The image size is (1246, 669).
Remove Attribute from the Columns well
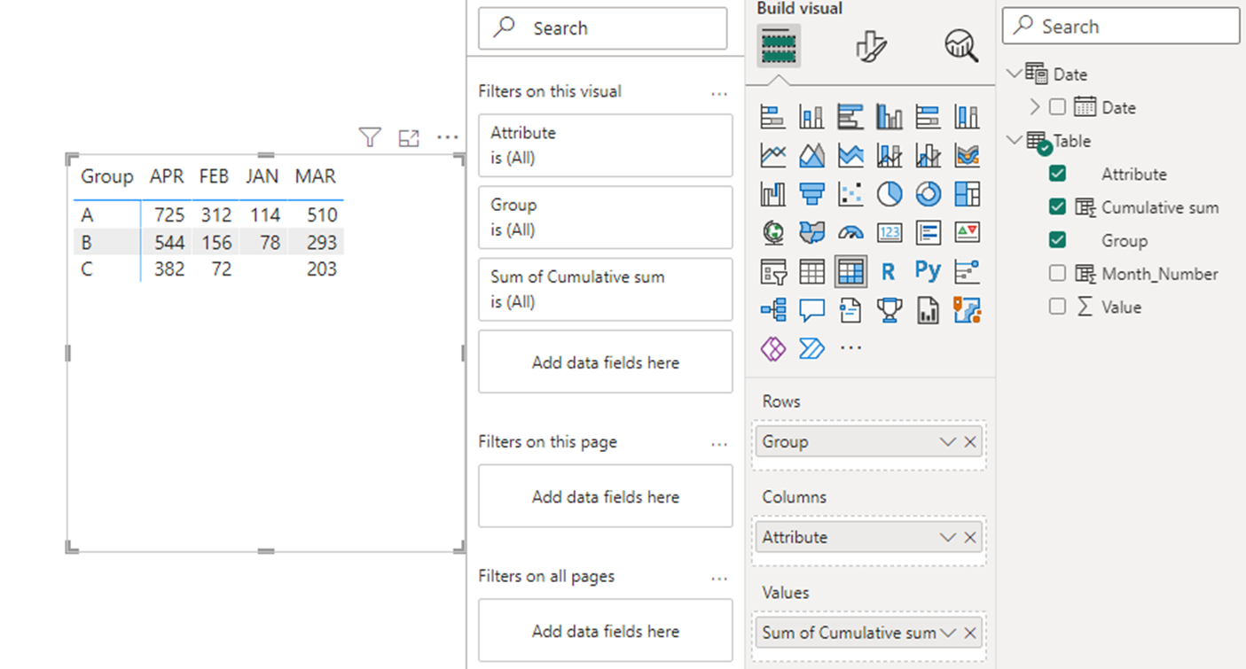coord(970,537)
